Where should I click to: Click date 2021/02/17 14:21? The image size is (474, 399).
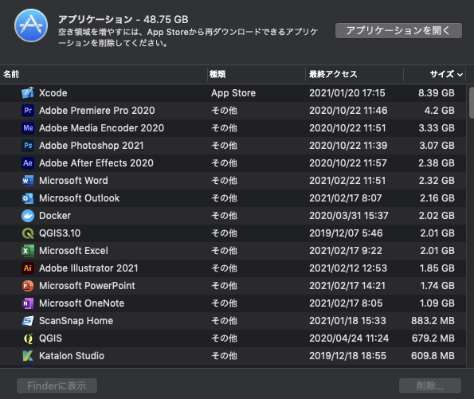click(x=347, y=286)
